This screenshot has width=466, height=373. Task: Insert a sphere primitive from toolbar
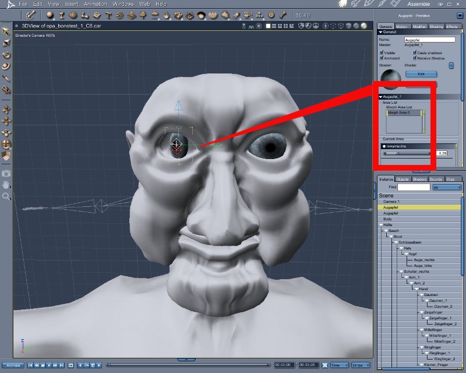pyautogui.click(x=50, y=15)
